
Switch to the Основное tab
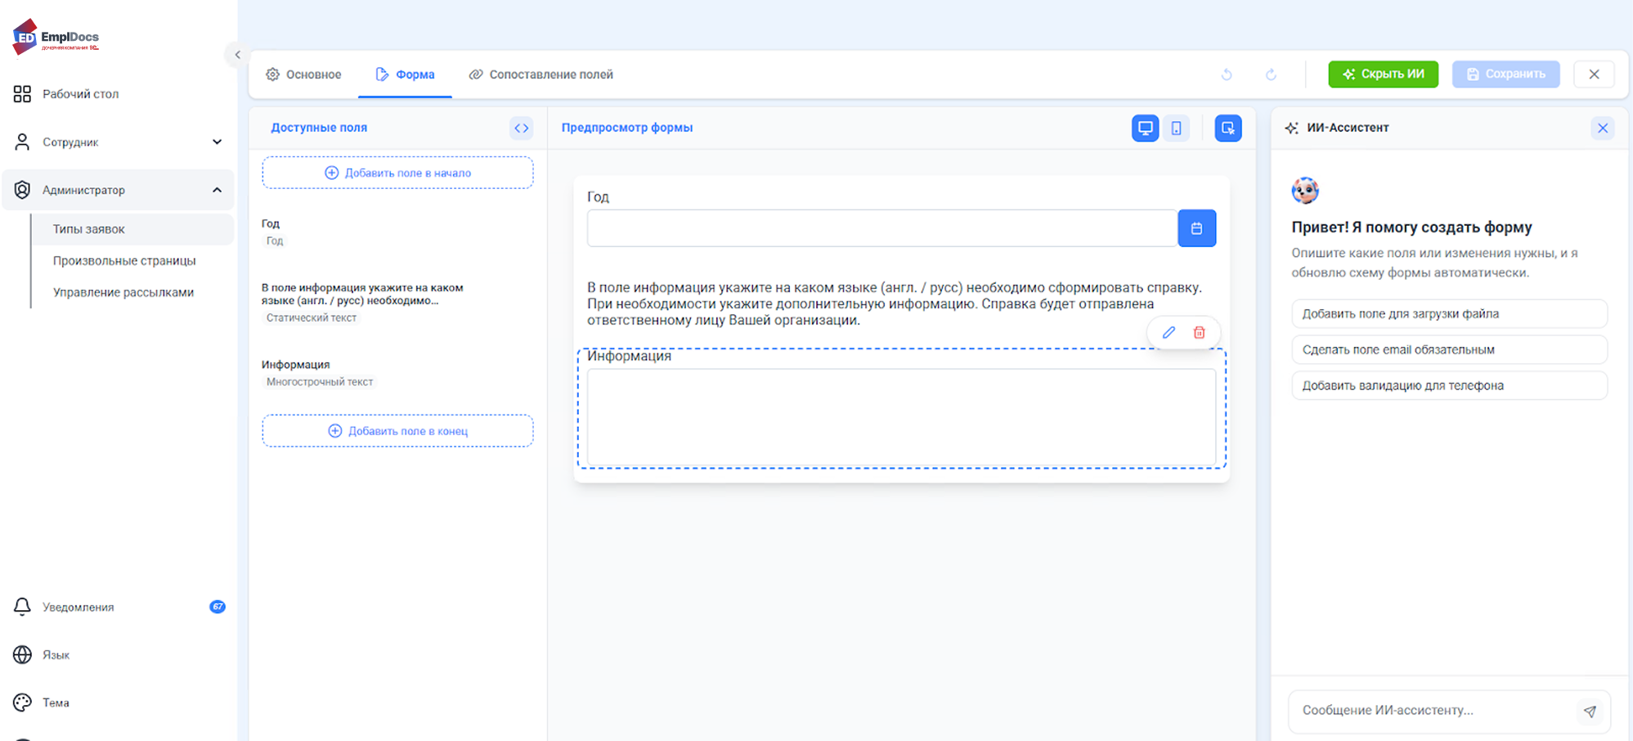[303, 74]
